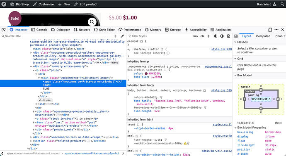The height and width of the screenshot is (156, 286).
Task: Add a new CSS rule
Action: (x=208, y=36)
